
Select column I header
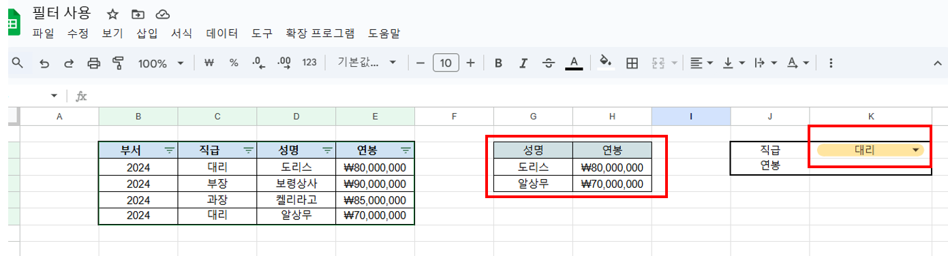tap(691, 116)
